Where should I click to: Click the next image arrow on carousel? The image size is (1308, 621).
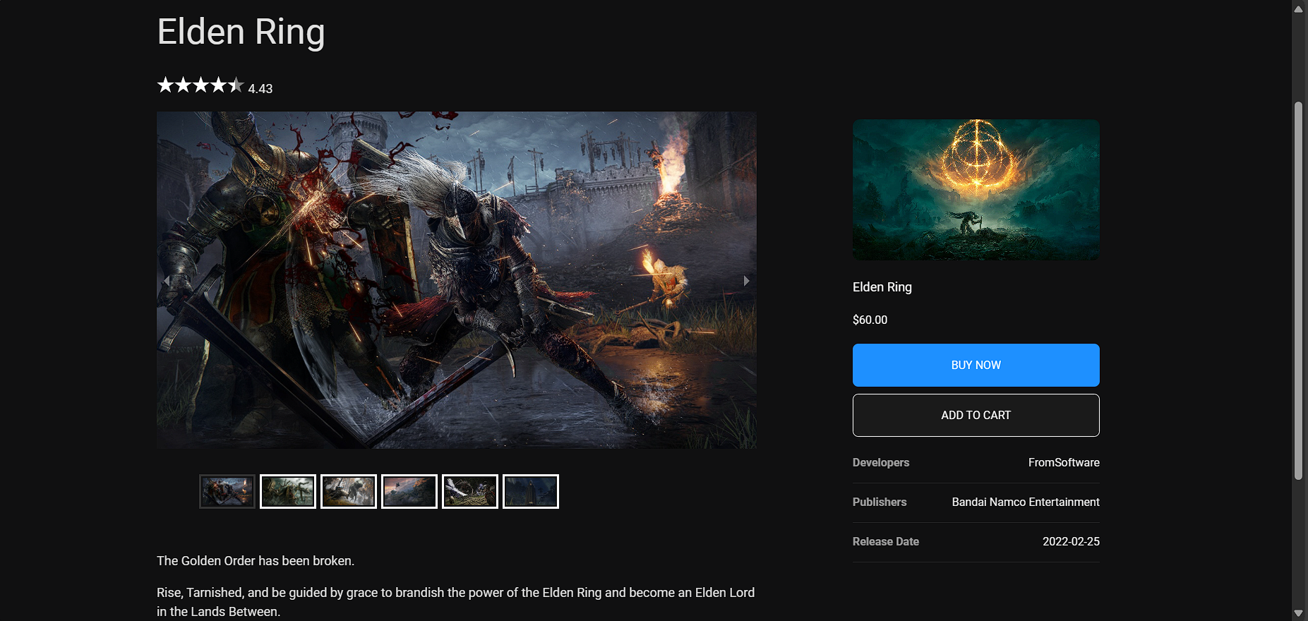coord(746,281)
